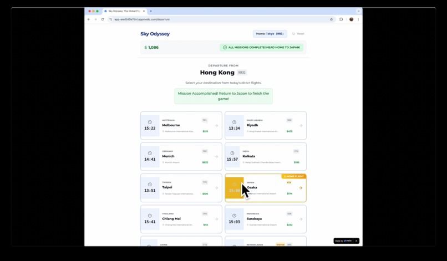Click the clock icon above 13:34
The image size is (447, 261).
pos(234,122)
